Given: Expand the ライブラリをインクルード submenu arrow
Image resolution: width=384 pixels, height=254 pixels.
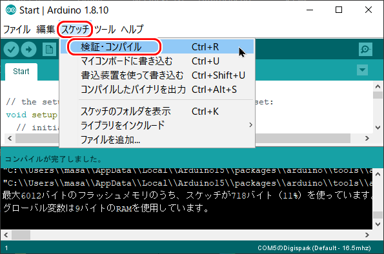Looking at the screenshot, I should (250, 125).
